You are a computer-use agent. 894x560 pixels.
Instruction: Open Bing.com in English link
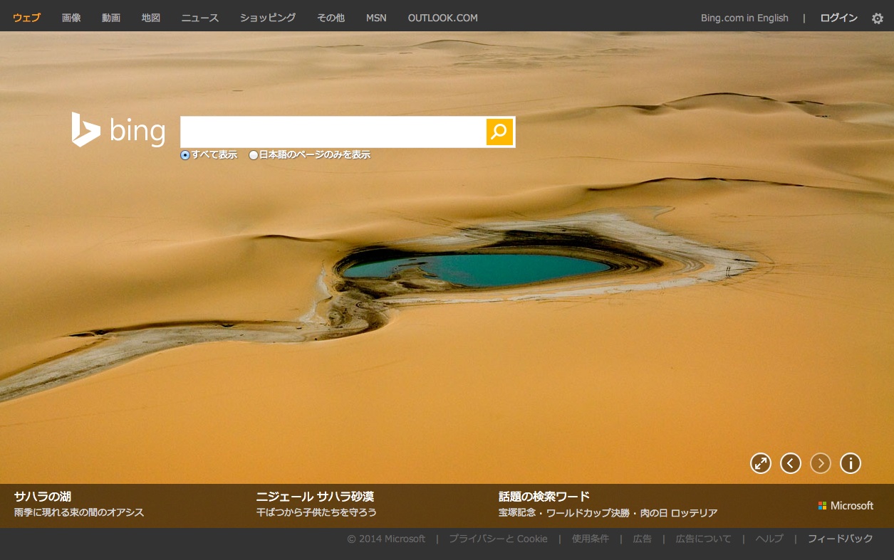(x=744, y=18)
